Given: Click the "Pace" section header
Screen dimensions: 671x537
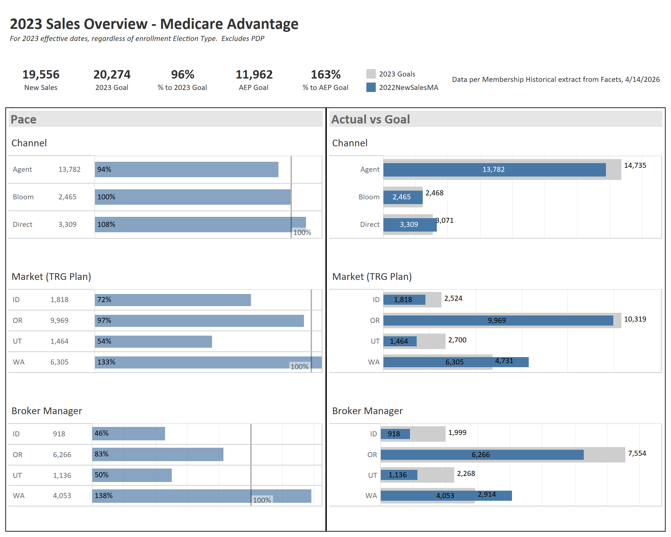Looking at the screenshot, I should (x=23, y=119).
